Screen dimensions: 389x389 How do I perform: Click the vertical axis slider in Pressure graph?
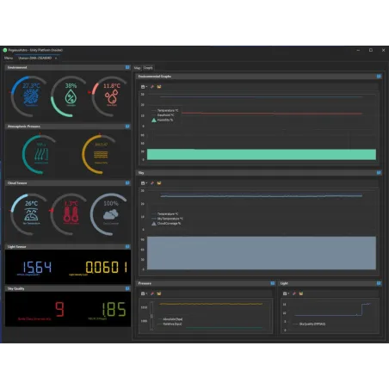pyautogui.click(x=151, y=316)
